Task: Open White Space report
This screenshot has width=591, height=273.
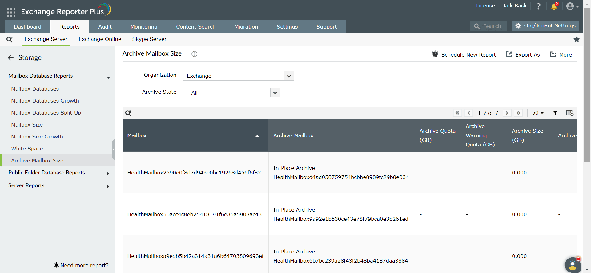Action: (x=27, y=149)
